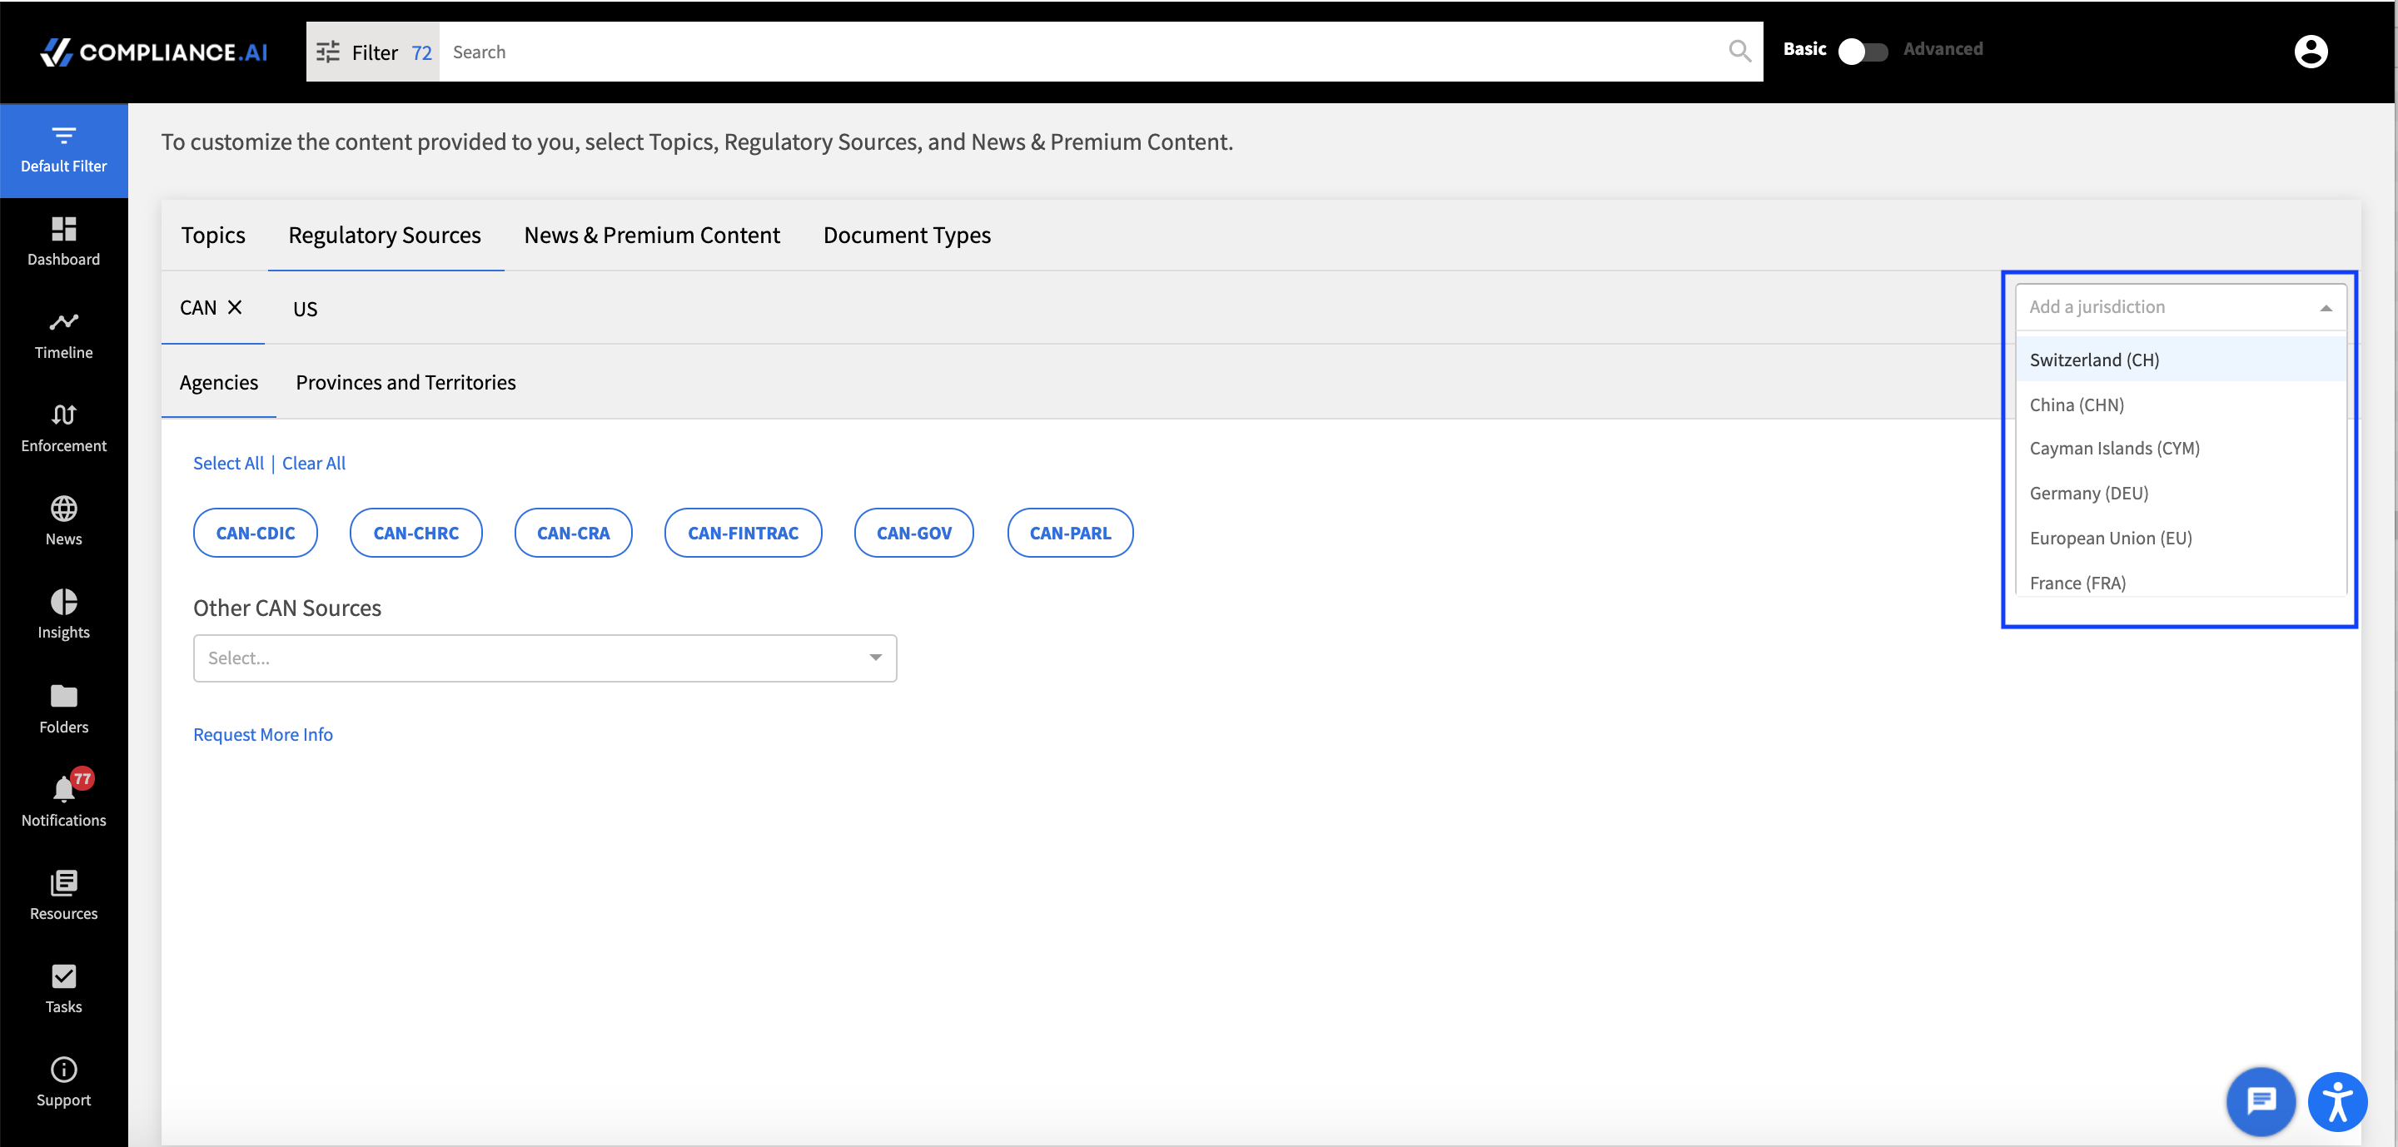Open the Tasks section

point(63,988)
